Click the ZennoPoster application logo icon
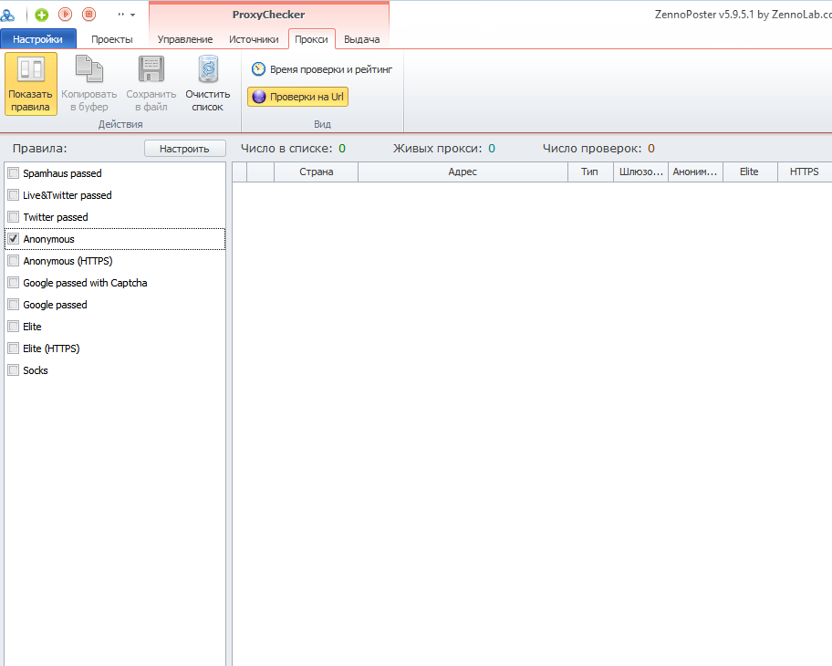 pos(7,15)
